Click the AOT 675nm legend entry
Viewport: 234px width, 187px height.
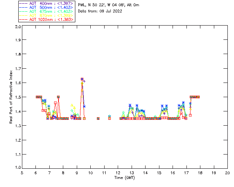tap(46, 11)
